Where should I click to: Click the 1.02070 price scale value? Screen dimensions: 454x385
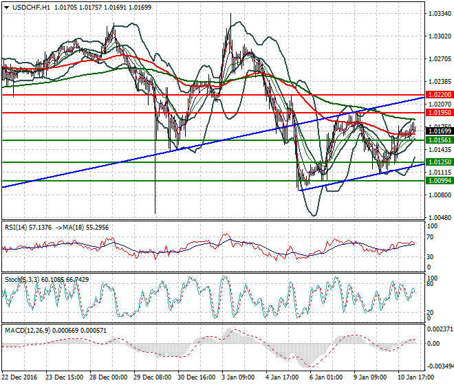pyautogui.click(x=440, y=104)
